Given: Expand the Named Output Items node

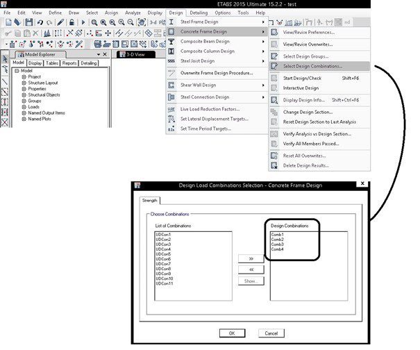Looking at the screenshot, I should coord(24,113).
